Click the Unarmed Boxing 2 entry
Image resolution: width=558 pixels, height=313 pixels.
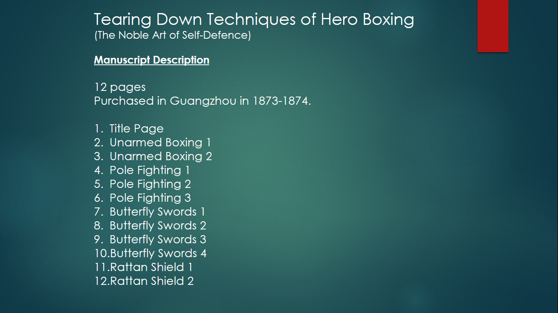[161, 156]
